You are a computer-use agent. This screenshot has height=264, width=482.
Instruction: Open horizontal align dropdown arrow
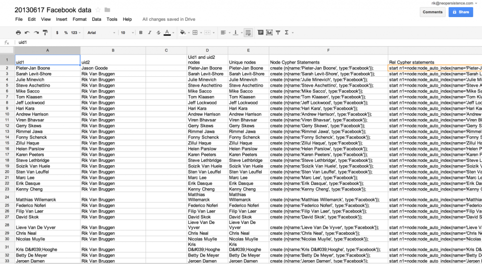click(229, 33)
